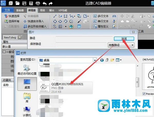Undo last action with the arrow icon
The width and height of the screenshot is (154, 117).
click(44, 4)
